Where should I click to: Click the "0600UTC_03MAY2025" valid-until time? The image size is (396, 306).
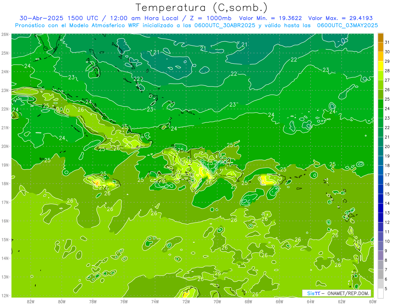pyautogui.click(x=347, y=25)
